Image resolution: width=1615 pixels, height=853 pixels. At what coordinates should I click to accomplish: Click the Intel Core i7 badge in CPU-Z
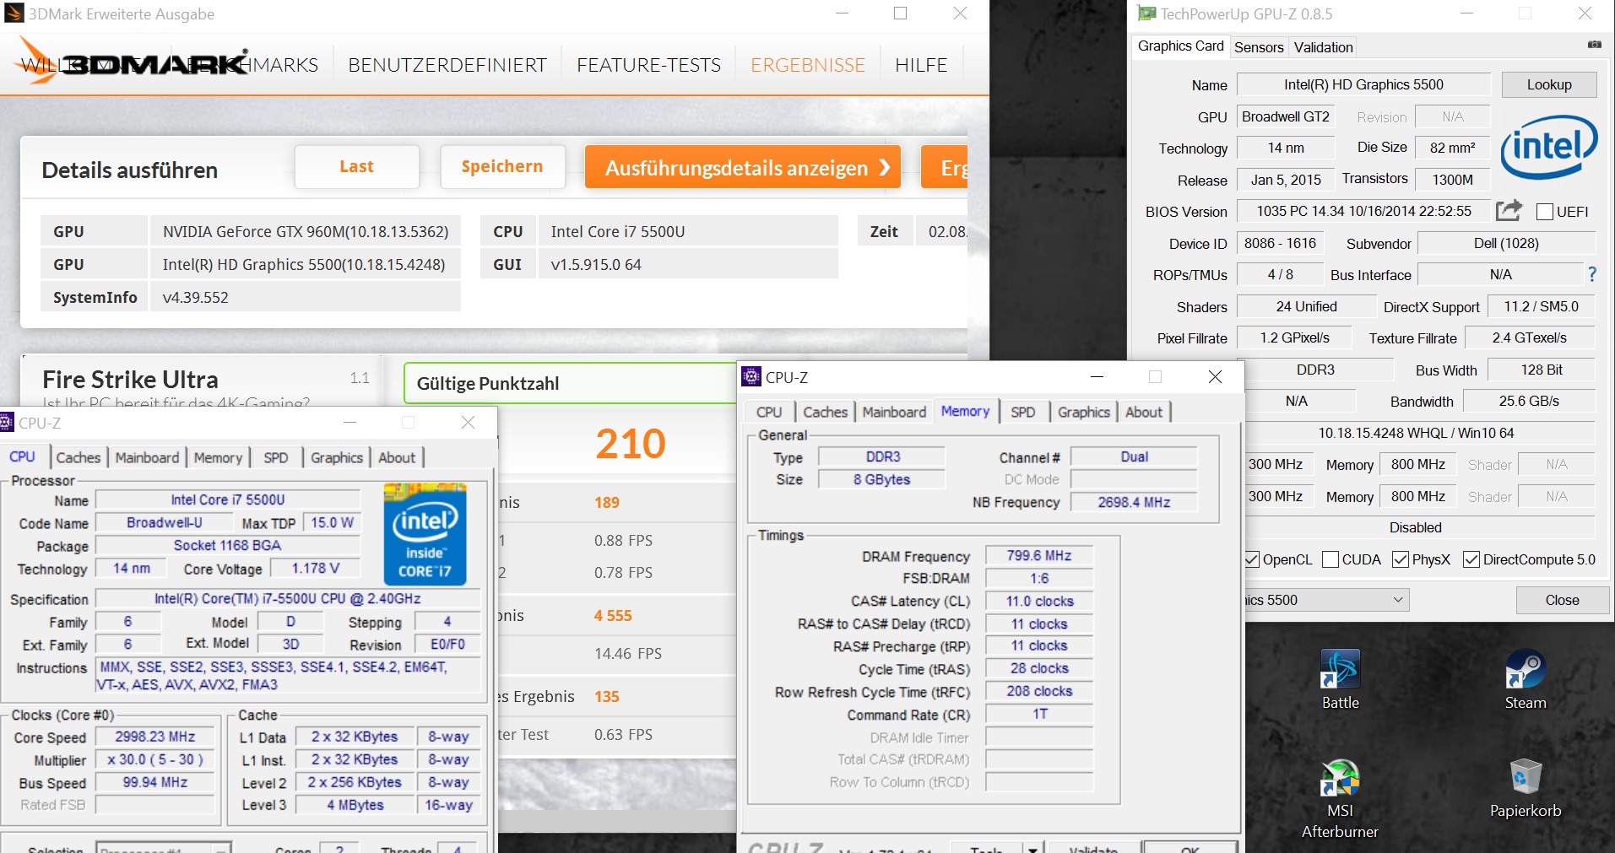pos(425,534)
